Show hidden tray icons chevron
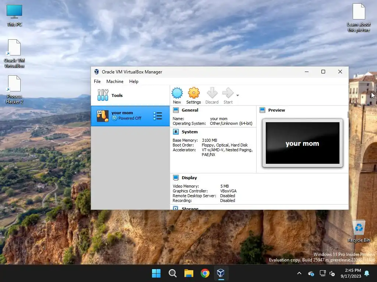 [299, 273]
